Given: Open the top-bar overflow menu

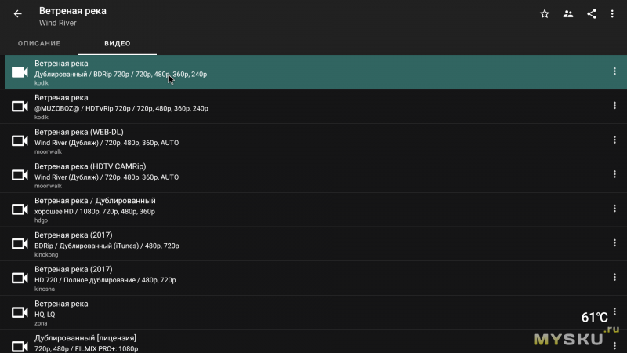Looking at the screenshot, I should (x=614, y=14).
